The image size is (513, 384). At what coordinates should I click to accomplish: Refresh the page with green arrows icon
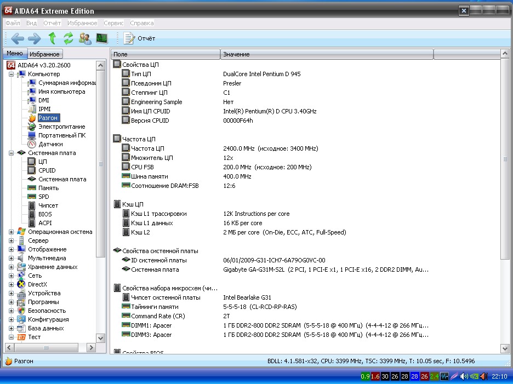[x=69, y=38]
